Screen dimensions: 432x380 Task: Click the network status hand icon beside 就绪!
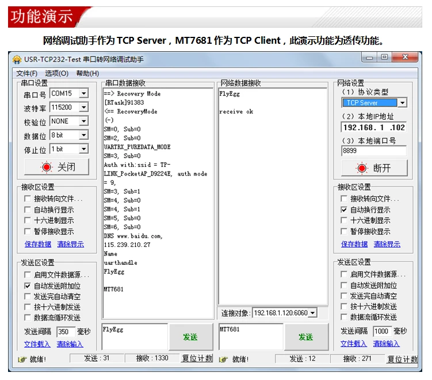[x=223, y=359]
